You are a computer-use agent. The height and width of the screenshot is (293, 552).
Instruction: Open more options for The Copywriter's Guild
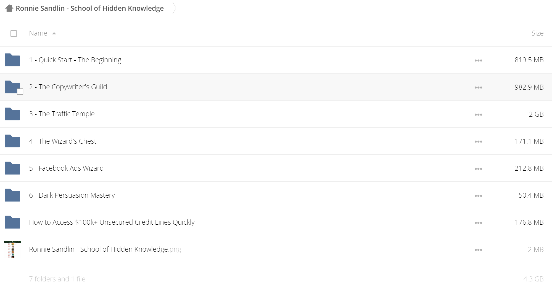tap(478, 87)
